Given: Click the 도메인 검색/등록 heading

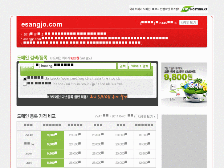Looking at the screenshot, I should pos(32,58).
